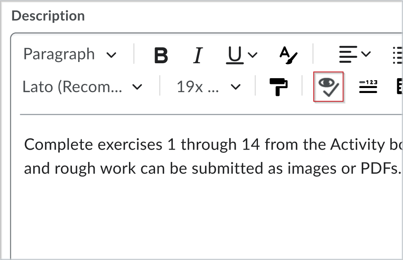Viewport: 403px width, 260px height.
Task: Run the accessibility checker
Action: click(329, 87)
